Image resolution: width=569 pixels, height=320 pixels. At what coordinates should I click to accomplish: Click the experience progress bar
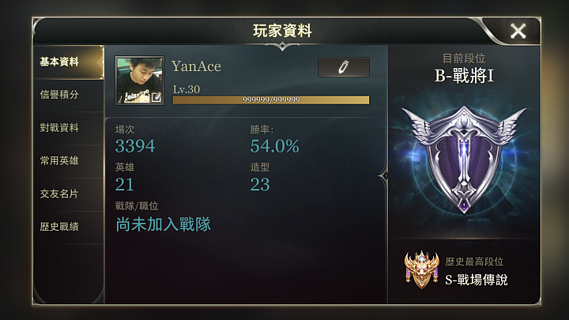(x=271, y=100)
